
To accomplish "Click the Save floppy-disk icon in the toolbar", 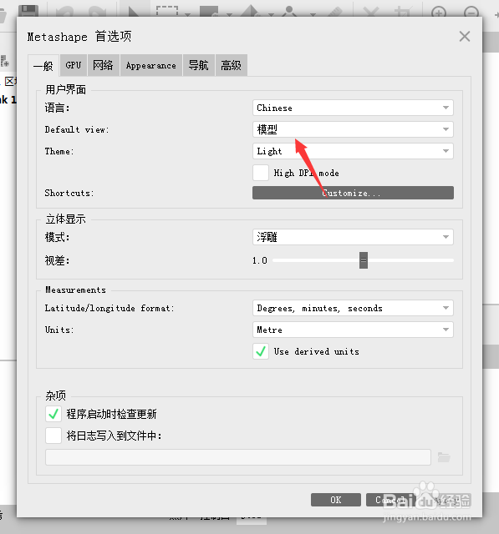I will click(28, 10).
